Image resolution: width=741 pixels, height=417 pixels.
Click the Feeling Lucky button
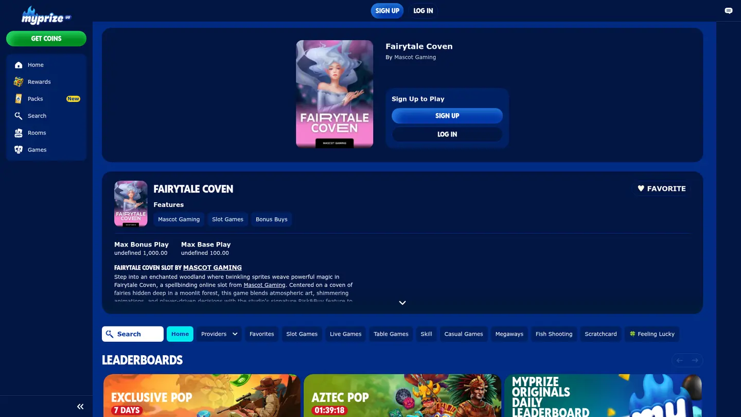(x=652, y=334)
